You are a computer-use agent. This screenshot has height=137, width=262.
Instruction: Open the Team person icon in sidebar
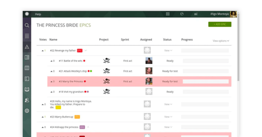(27, 100)
